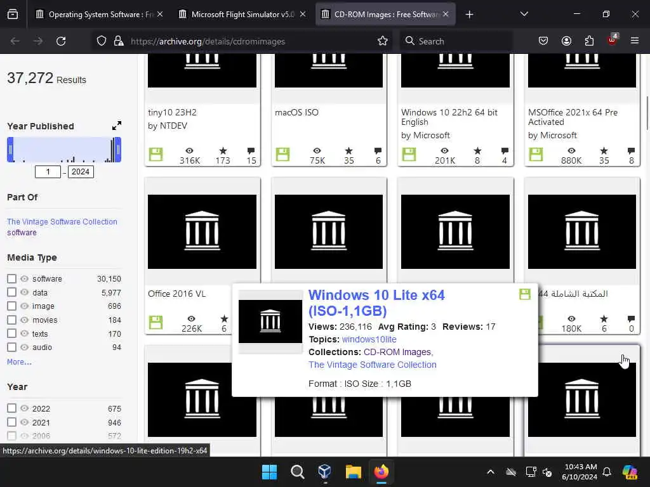Open File Explorer from taskbar
The width and height of the screenshot is (650, 487).
[x=353, y=472]
